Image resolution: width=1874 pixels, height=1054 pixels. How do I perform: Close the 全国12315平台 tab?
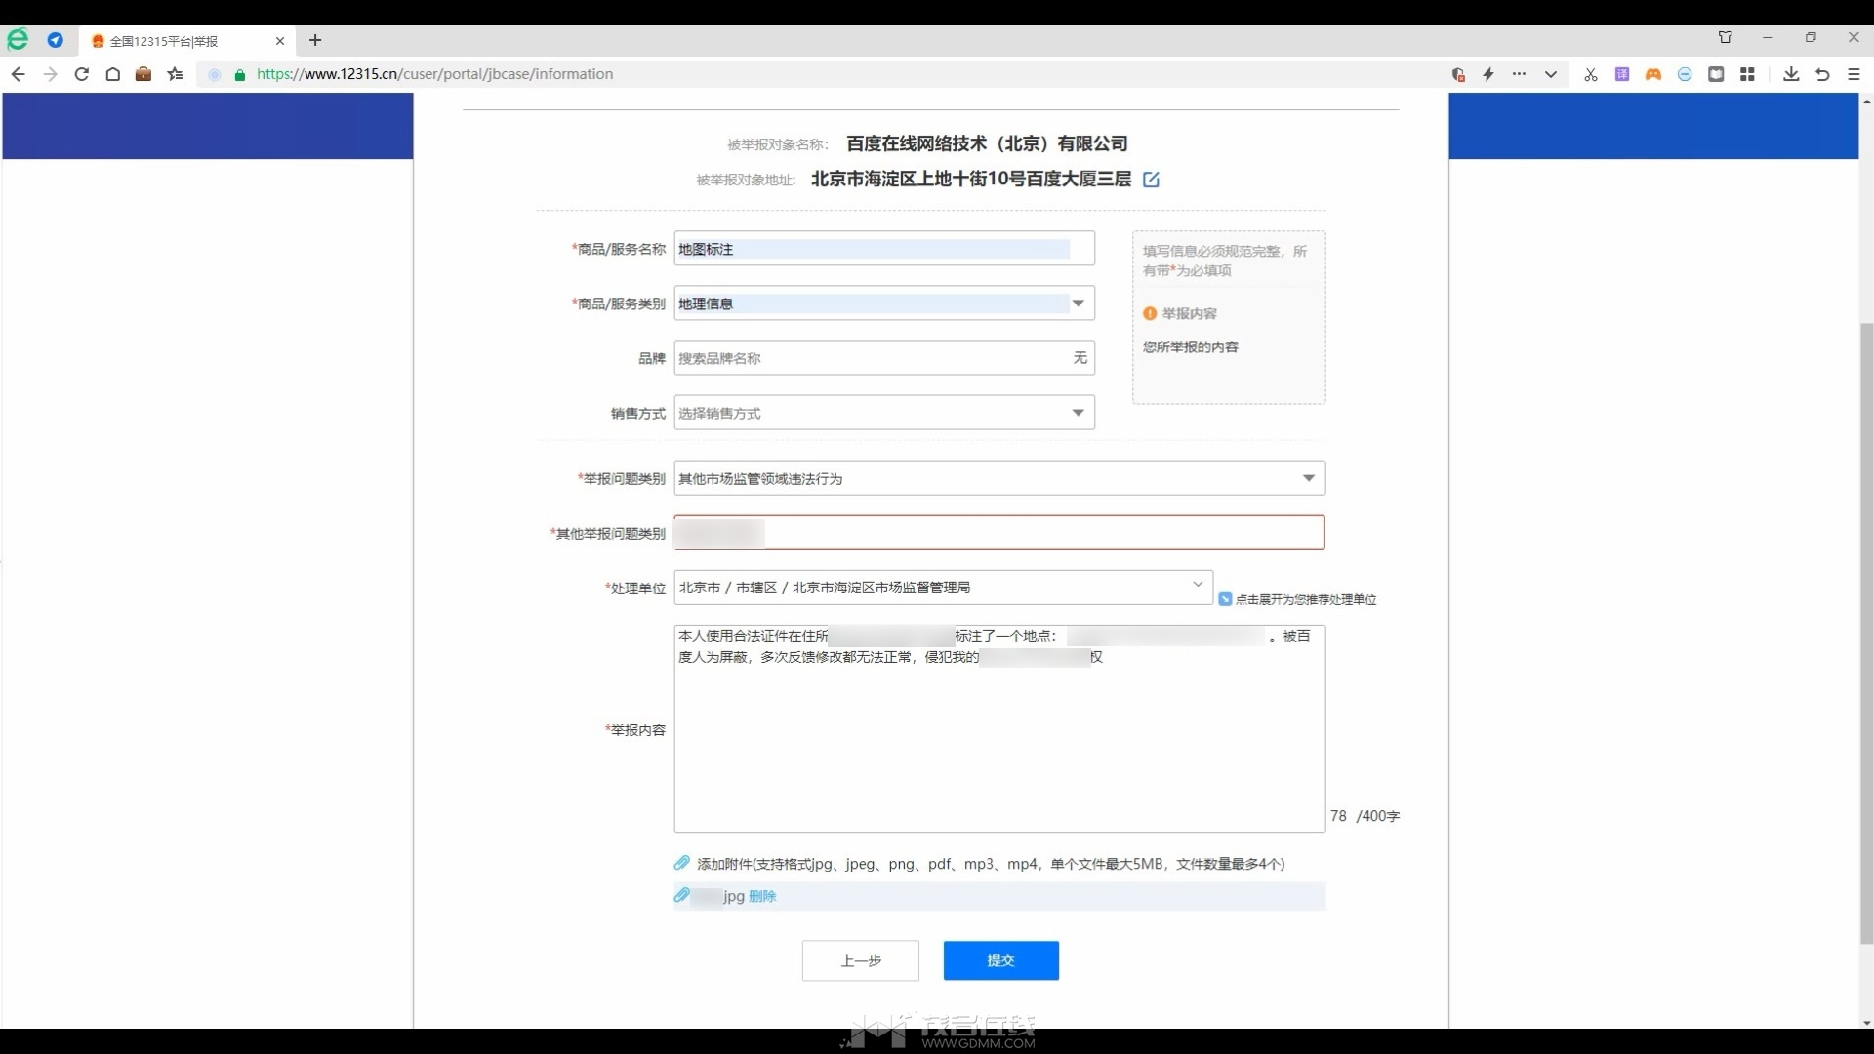pos(280,41)
